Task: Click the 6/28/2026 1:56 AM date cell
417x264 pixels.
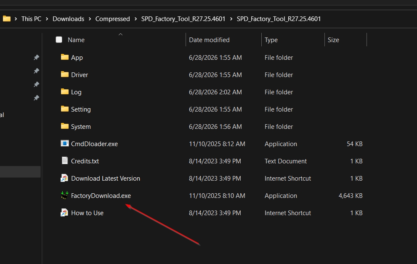Action: 215,127
